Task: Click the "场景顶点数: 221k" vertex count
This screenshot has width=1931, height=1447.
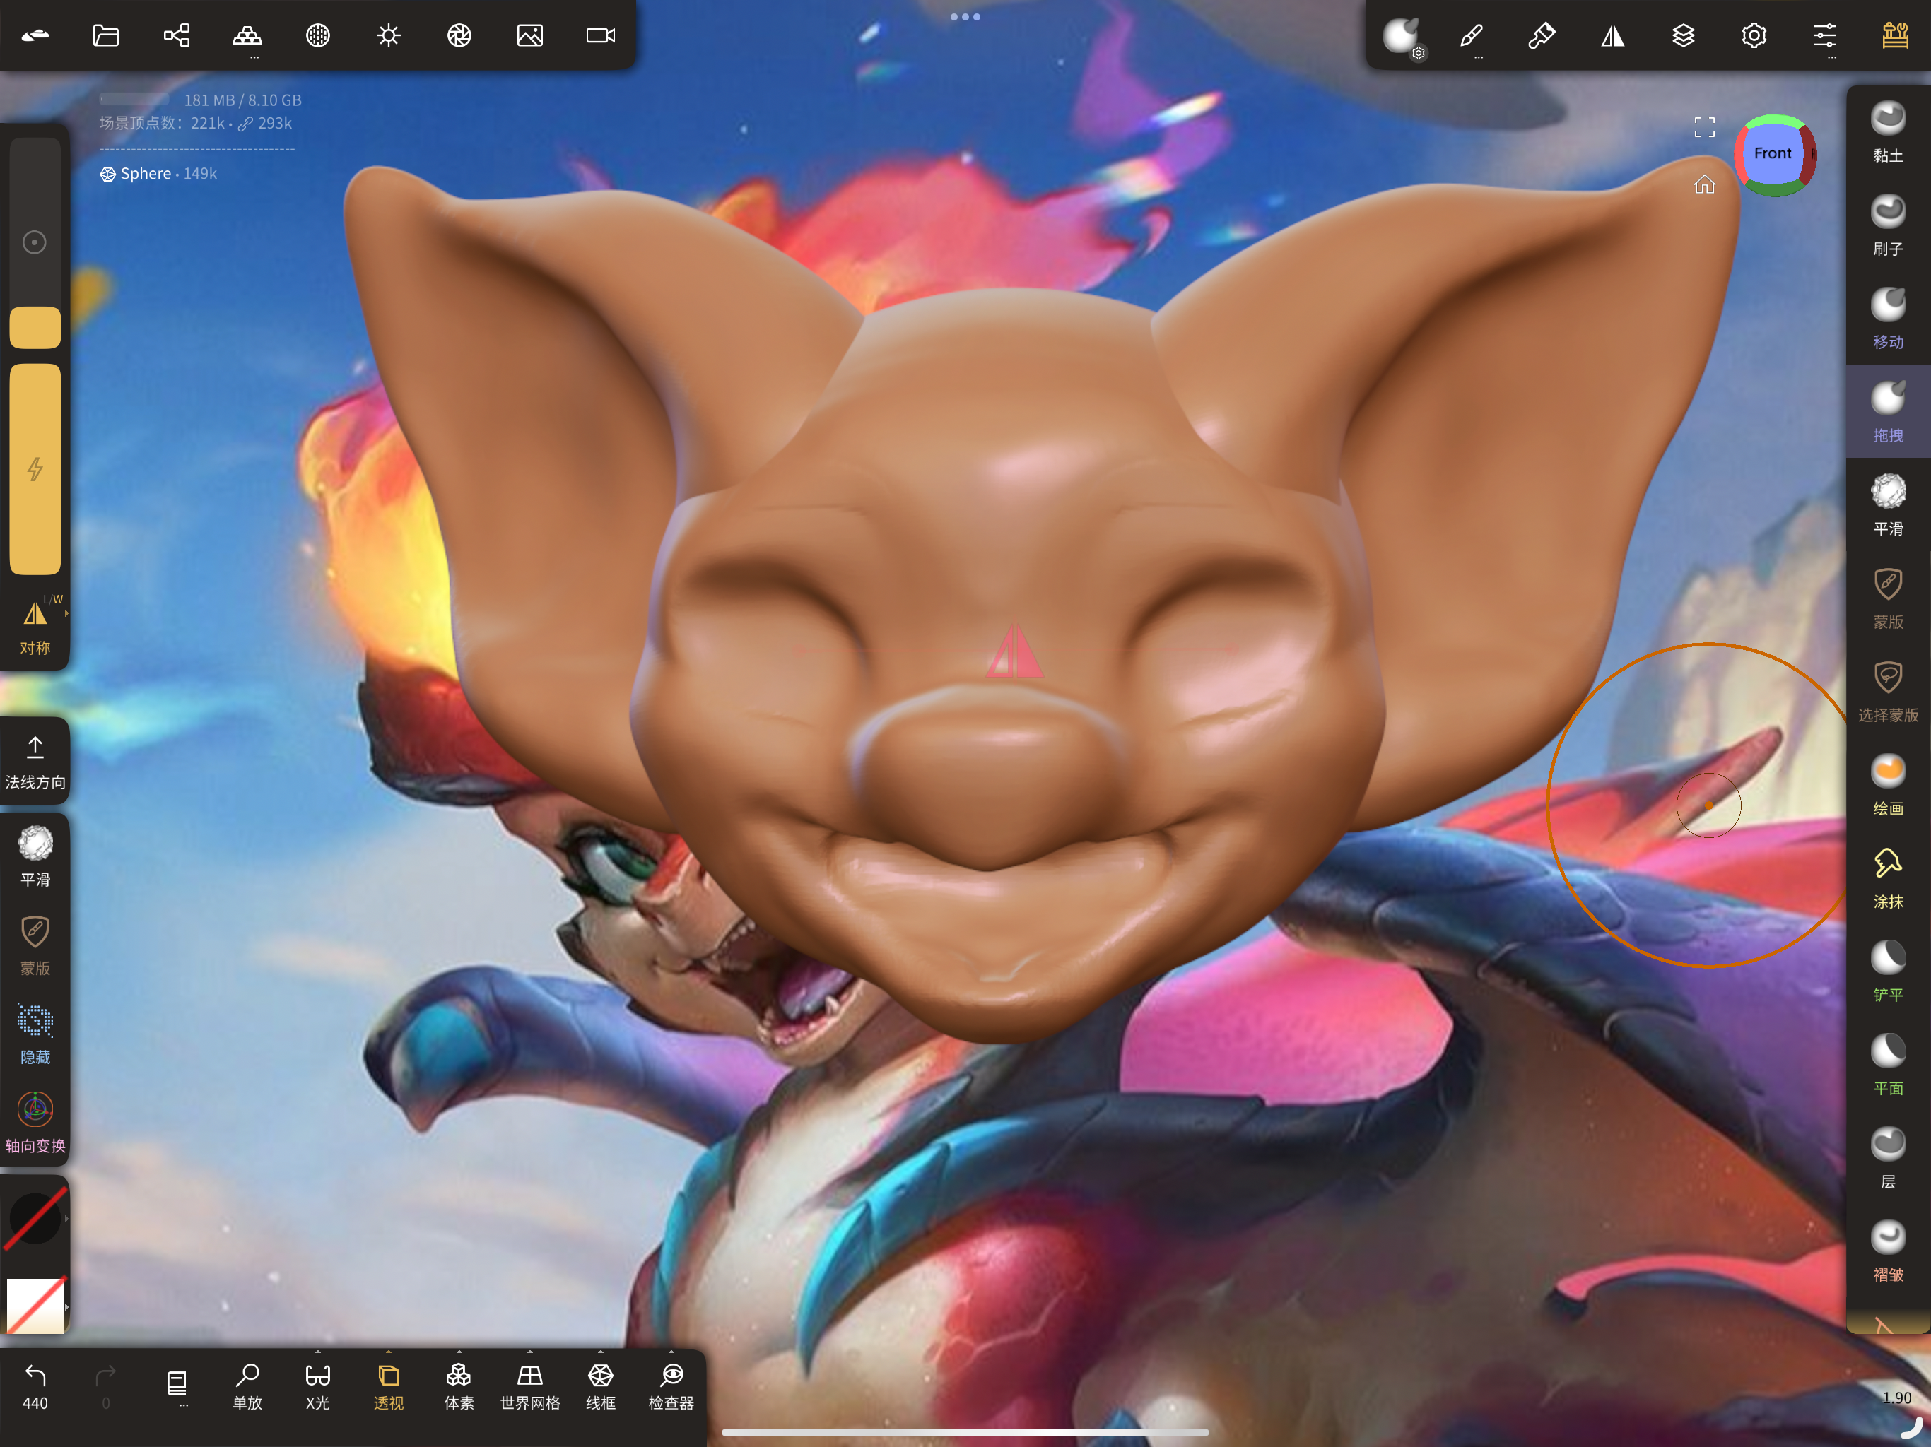Action: 163,123
